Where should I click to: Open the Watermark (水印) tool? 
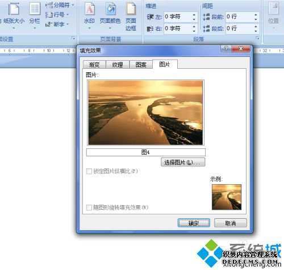[89, 16]
